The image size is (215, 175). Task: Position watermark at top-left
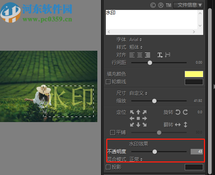[x=132, y=112]
